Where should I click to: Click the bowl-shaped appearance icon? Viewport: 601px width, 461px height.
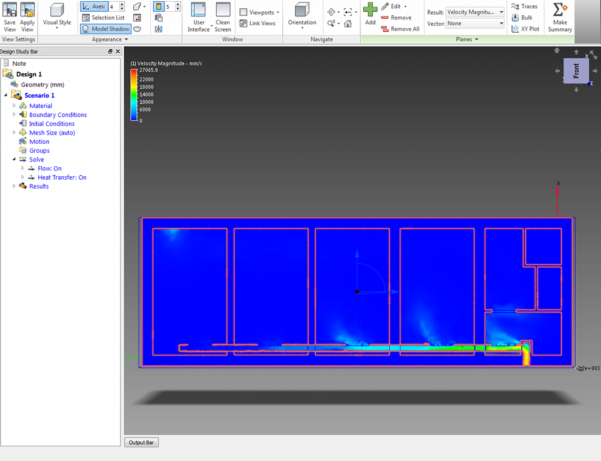137,29
